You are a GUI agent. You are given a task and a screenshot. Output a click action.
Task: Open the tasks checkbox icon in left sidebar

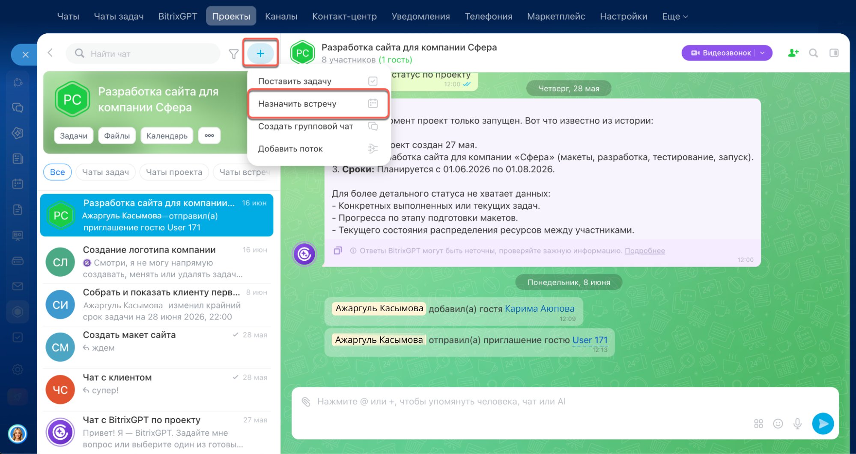tap(18, 337)
